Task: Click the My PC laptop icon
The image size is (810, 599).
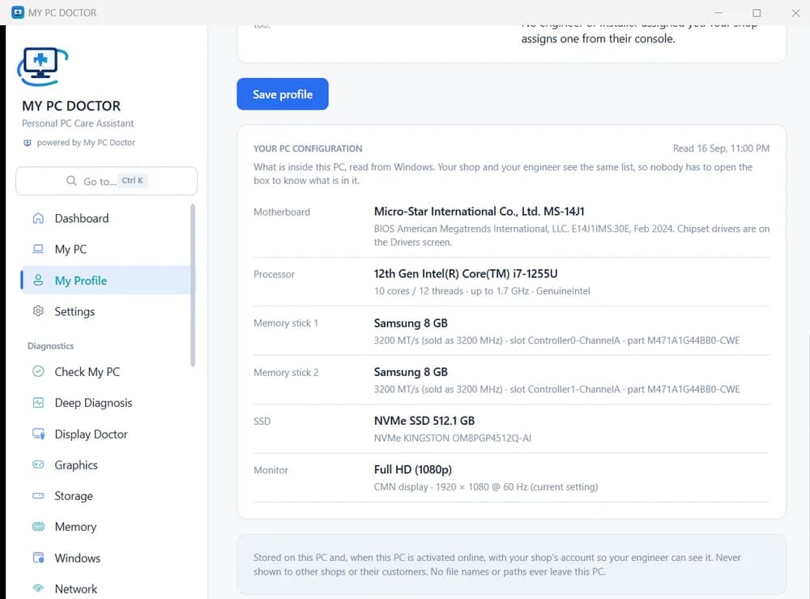Action: click(38, 249)
